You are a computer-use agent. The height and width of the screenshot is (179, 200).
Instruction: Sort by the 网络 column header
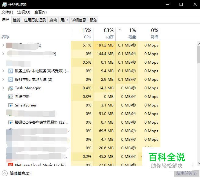coord(149,34)
